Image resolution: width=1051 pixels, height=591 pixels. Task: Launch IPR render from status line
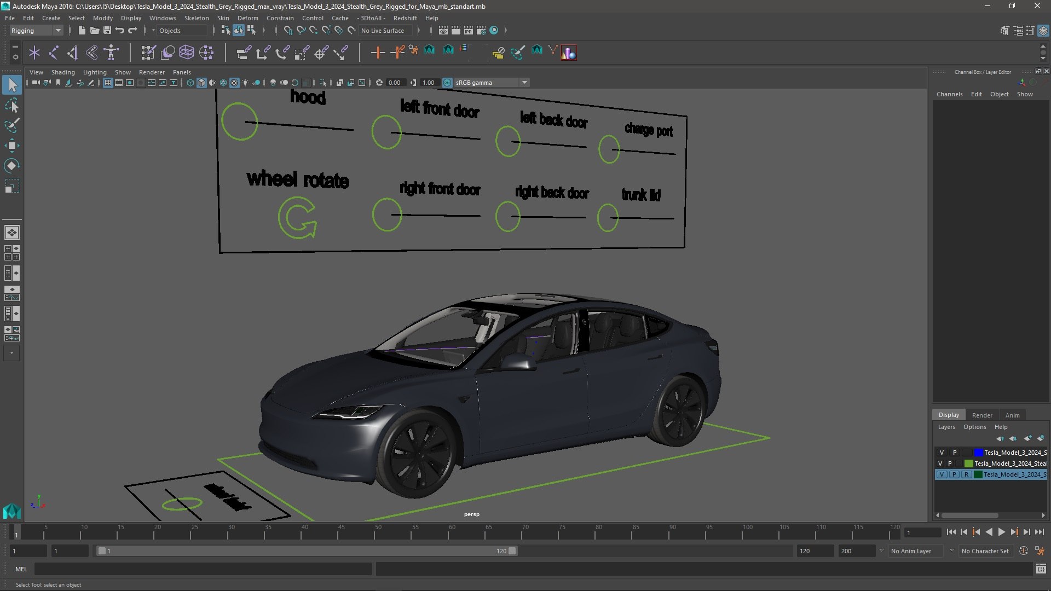pos(469,31)
